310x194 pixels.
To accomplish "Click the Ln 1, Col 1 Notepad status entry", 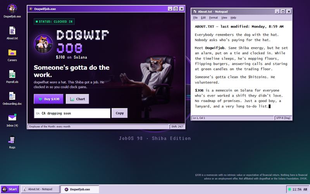I will coord(199,118).
